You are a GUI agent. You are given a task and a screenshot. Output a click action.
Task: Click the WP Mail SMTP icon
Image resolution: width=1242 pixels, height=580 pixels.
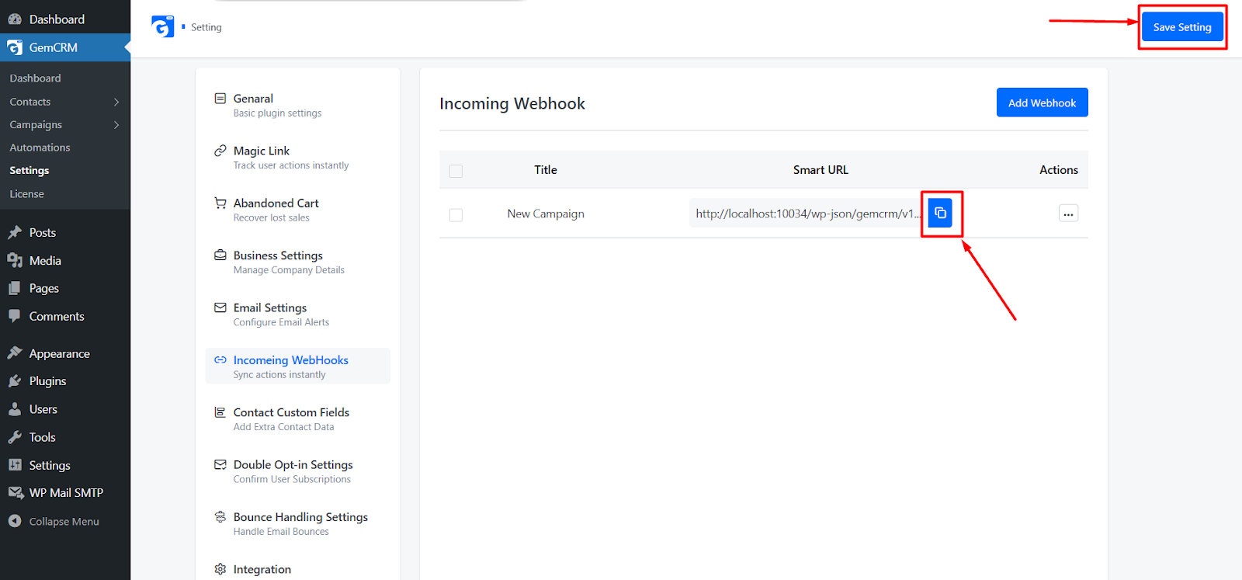[x=16, y=492]
